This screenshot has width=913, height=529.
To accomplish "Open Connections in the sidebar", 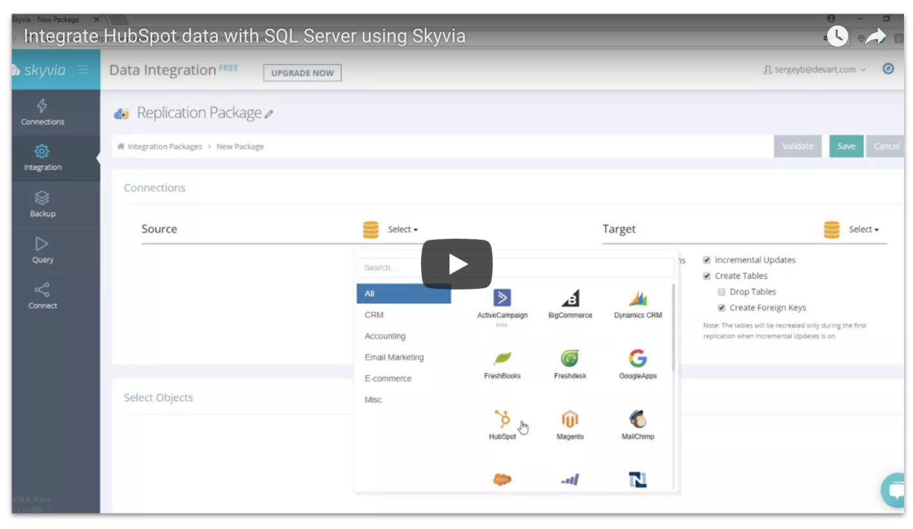I will (x=43, y=112).
